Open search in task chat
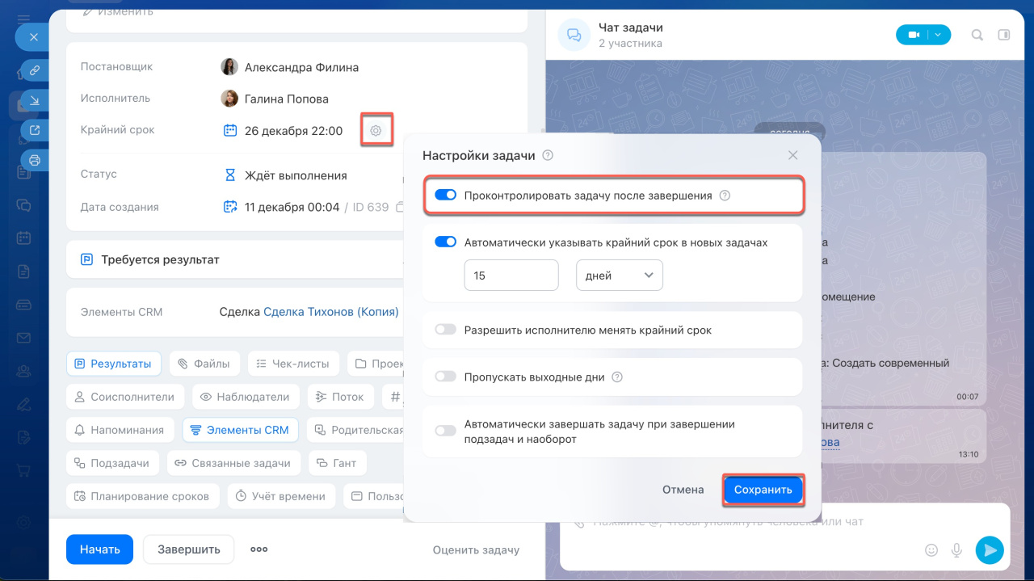This screenshot has height=581, width=1034. point(977,35)
